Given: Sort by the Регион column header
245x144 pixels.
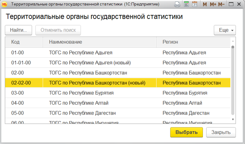Looking at the screenshot, I should (193, 42).
